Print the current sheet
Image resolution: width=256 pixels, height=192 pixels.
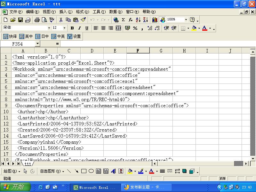point(37,20)
